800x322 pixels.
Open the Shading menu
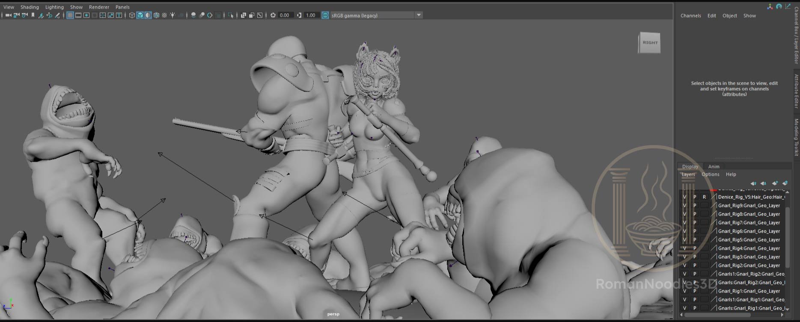tap(30, 7)
